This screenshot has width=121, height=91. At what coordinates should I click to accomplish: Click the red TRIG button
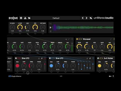click(17, 66)
